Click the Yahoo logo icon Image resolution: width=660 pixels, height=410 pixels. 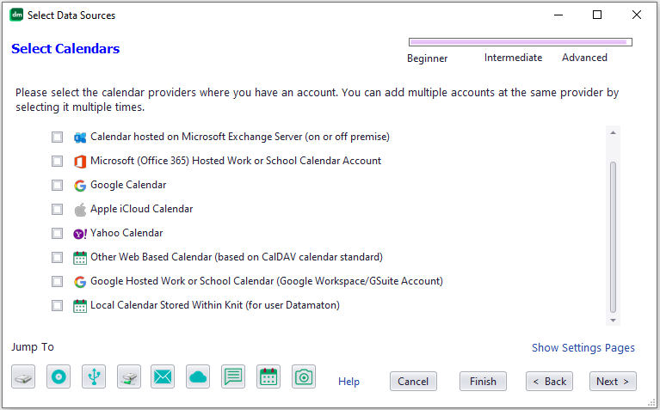click(80, 234)
